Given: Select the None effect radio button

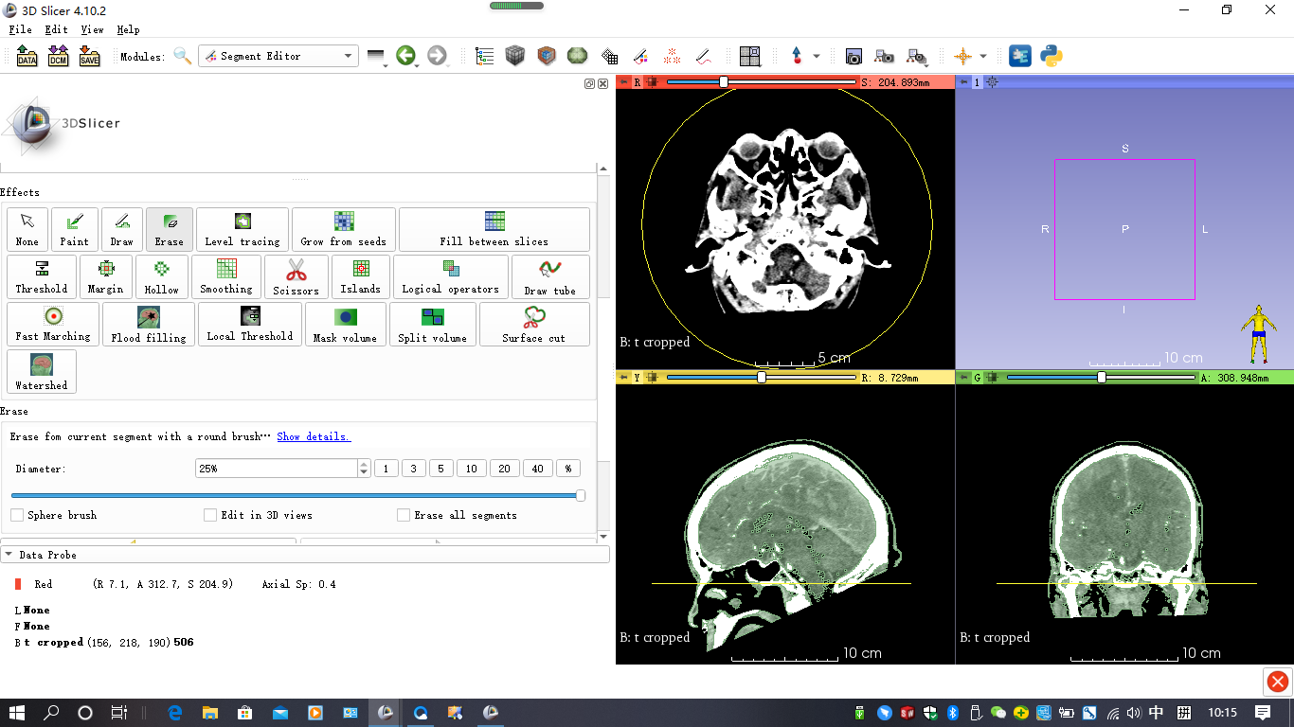Looking at the screenshot, I should (27, 229).
